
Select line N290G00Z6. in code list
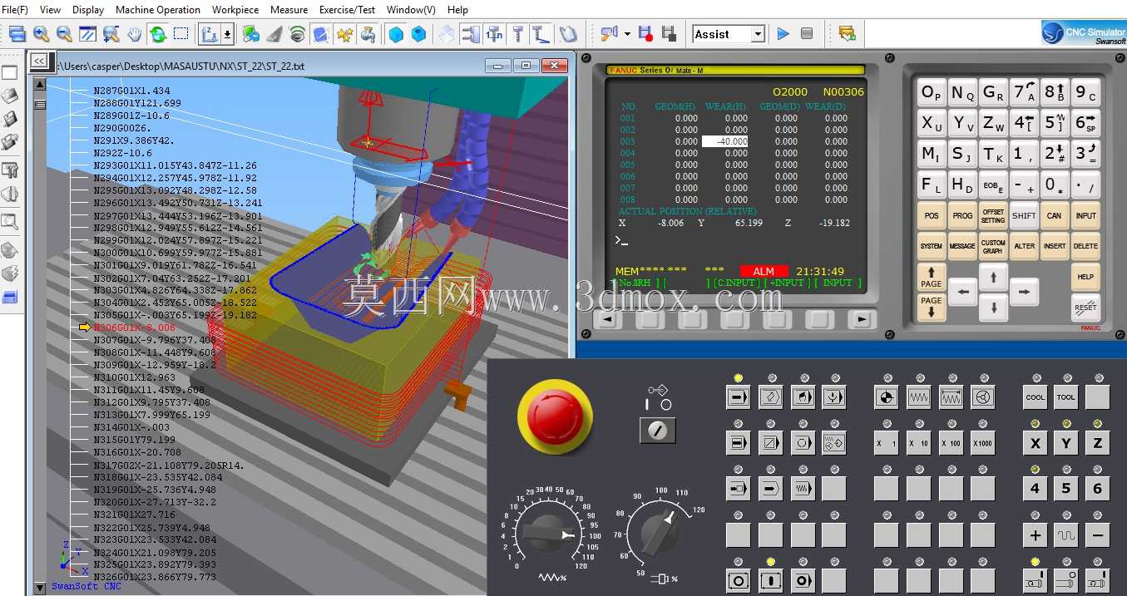[x=121, y=128]
